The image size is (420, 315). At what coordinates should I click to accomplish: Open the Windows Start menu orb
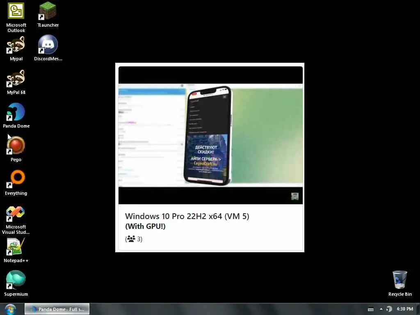click(10, 309)
